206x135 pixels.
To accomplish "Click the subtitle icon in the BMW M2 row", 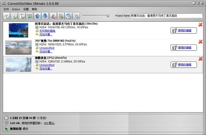I will tap(37, 52).
